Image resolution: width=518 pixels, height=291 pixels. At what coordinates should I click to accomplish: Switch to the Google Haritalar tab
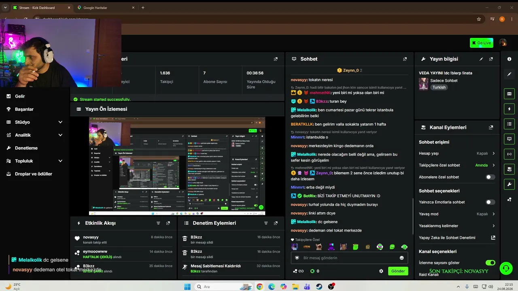click(106, 8)
